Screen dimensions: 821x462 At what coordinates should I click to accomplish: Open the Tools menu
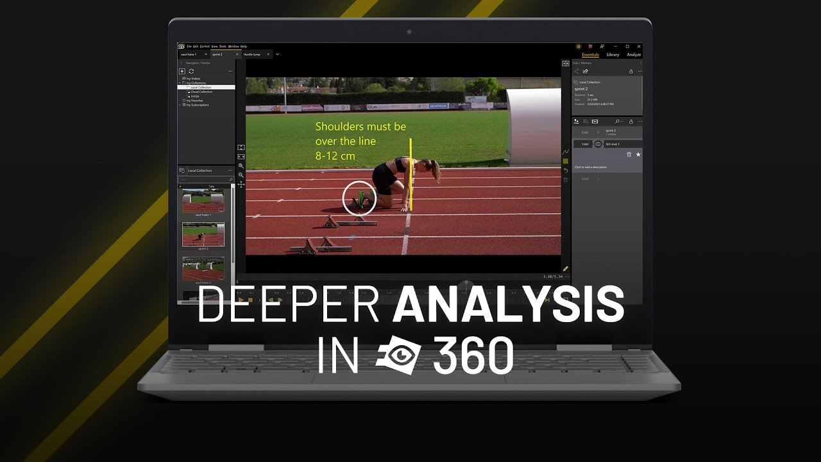point(223,46)
